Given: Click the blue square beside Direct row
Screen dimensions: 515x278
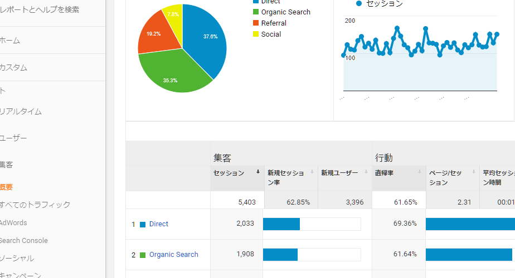Looking at the screenshot, I should tap(143, 225).
